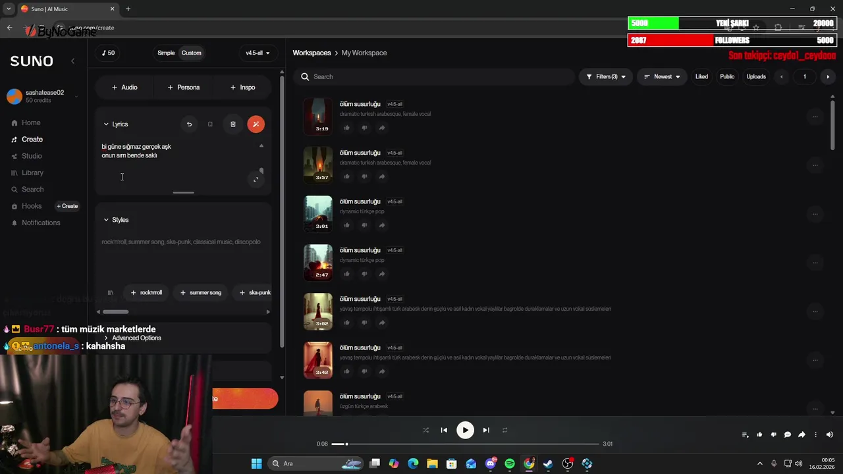Open more options for the 3:01 track
Viewport: 843px width, 474px height.
[x=815, y=214]
